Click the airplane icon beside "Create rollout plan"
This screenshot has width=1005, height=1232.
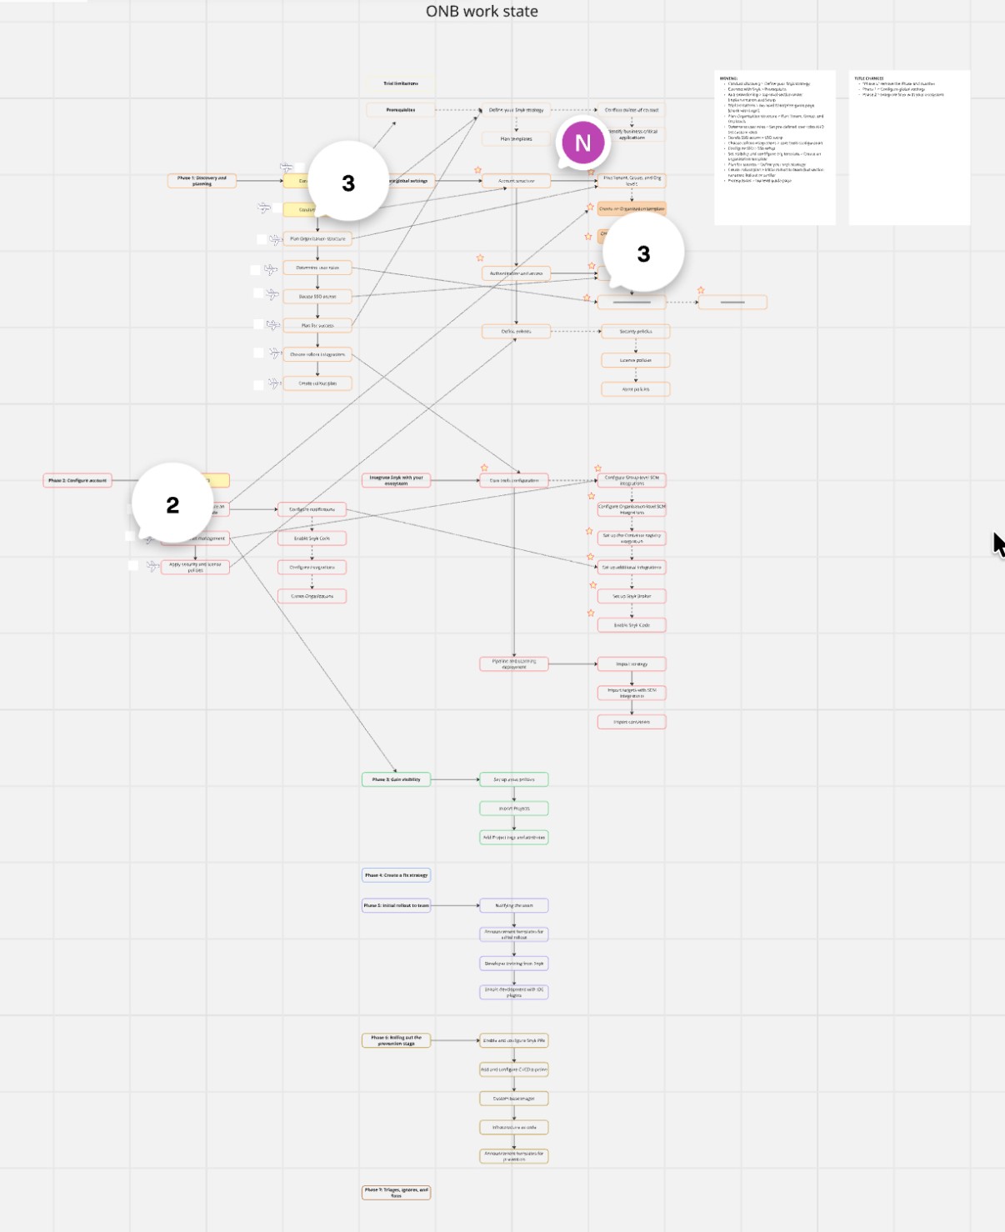pyautogui.click(x=273, y=383)
